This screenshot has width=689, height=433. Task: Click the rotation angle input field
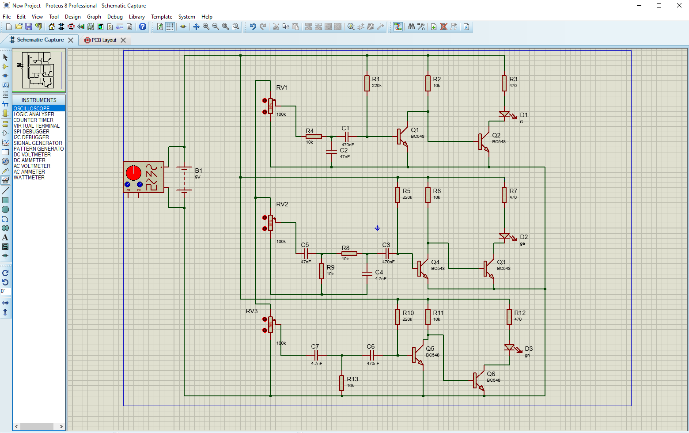click(5, 292)
